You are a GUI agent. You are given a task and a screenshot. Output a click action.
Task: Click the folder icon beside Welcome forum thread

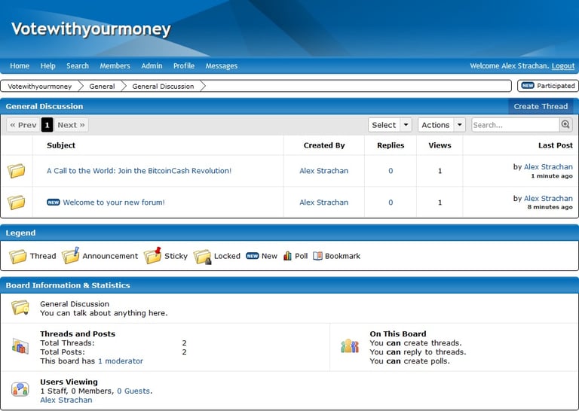coord(17,202)
